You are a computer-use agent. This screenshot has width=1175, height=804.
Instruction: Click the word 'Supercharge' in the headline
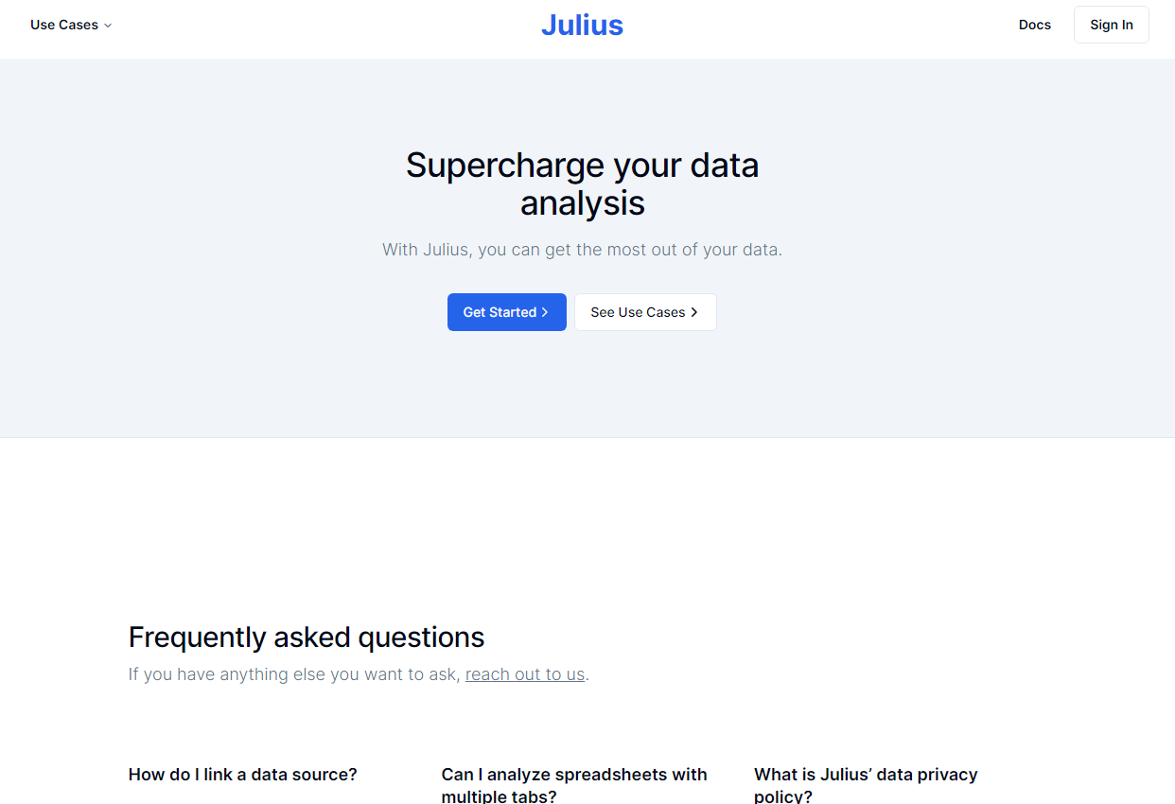click(x=505, y=166)
